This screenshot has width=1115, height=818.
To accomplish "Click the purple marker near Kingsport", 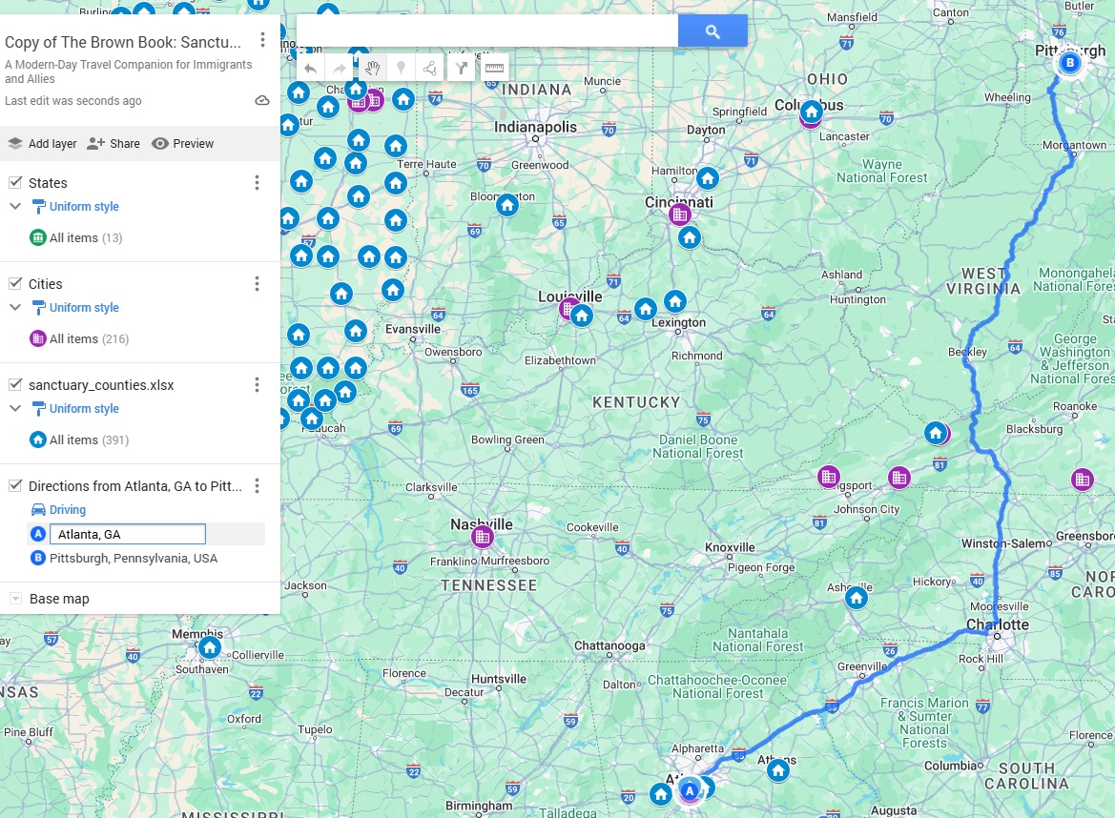I will point(829,477).
